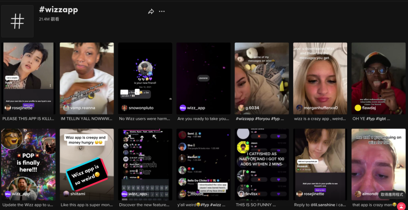Click caption 'Are you ready to take you...'

tap(203, 119)
